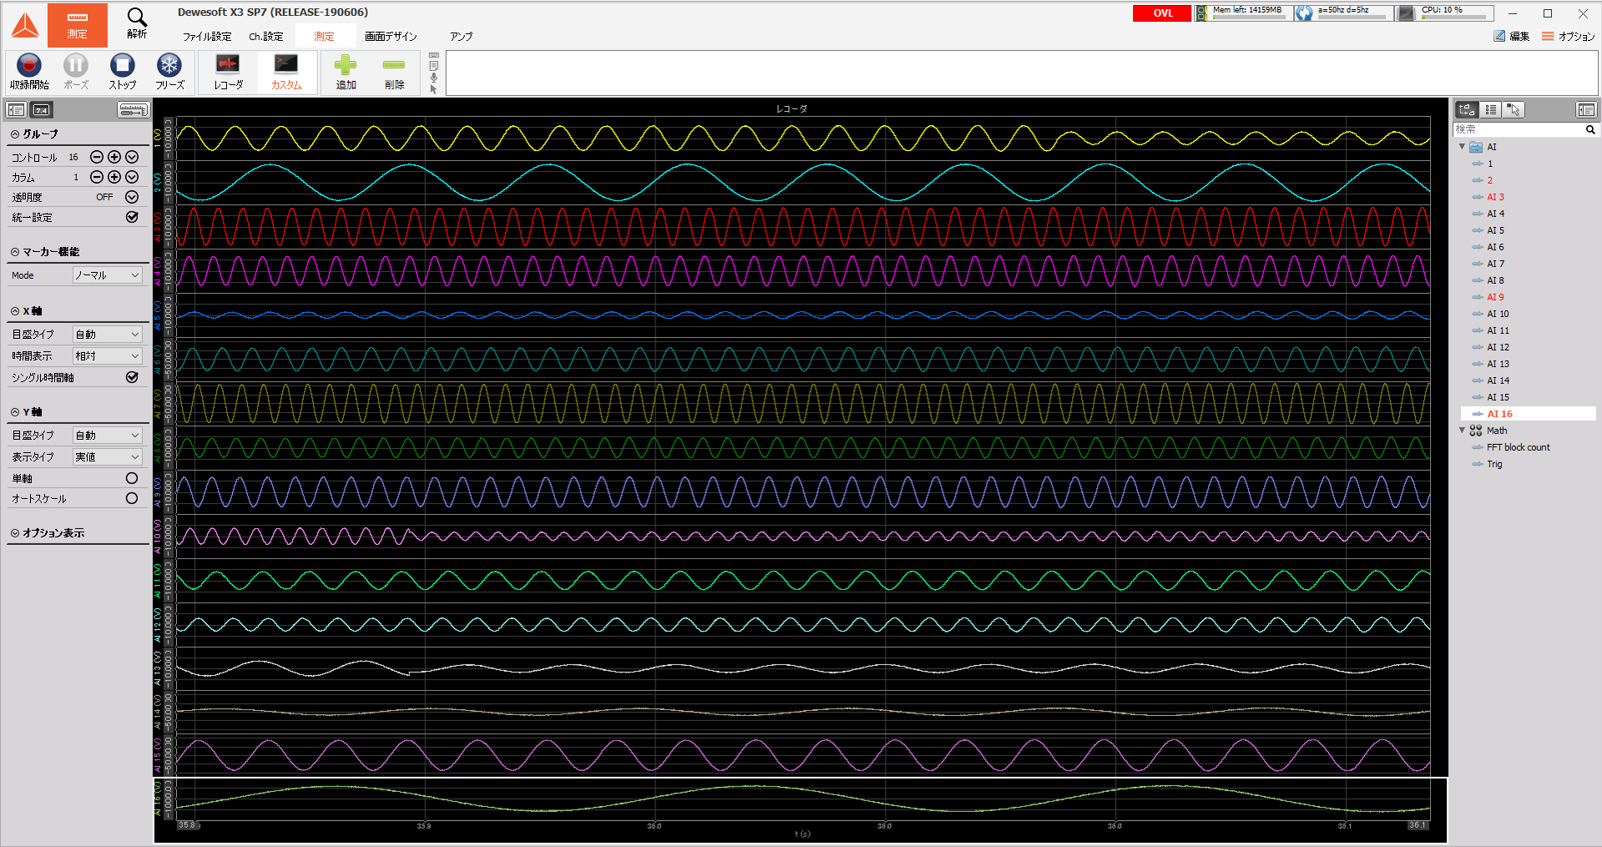Image resolution: width=1602 pixels, height=847 pixels.
Task: Decrease the カラム count
Action: [97, 177]
